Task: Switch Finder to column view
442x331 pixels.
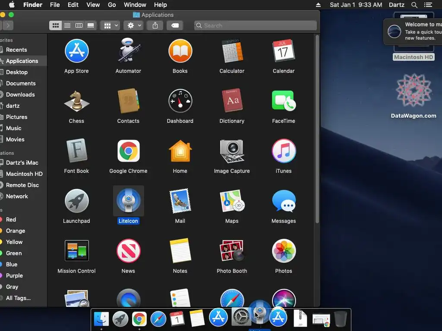Action: (79, 25)
